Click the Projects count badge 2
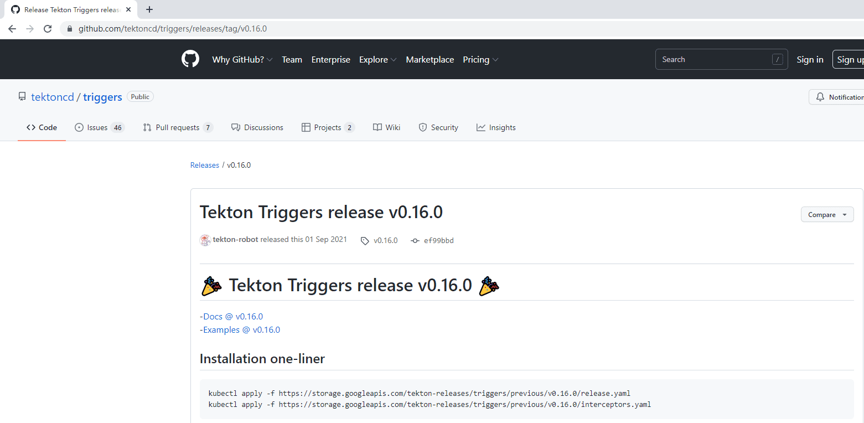 coord(349,127)
